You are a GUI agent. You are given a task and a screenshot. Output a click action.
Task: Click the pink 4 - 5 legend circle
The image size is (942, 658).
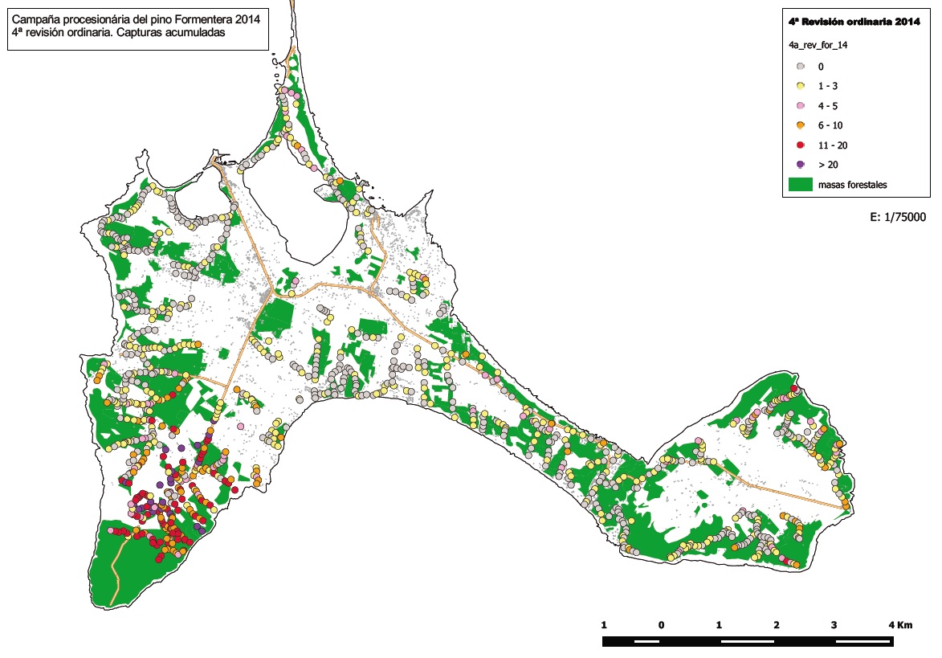800,106
